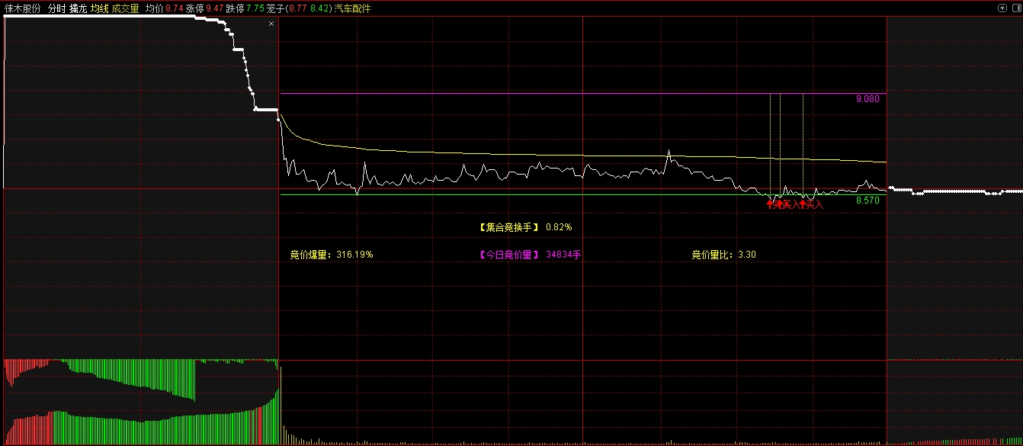This screenshot has height=446, width=1023.
Task: Toggle the 均线 average line display
Action: 99,9
